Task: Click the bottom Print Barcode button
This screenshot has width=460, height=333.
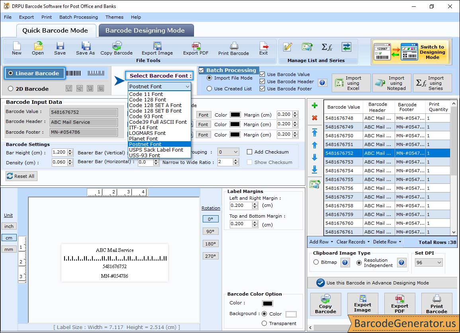Action: pos(437,304)
